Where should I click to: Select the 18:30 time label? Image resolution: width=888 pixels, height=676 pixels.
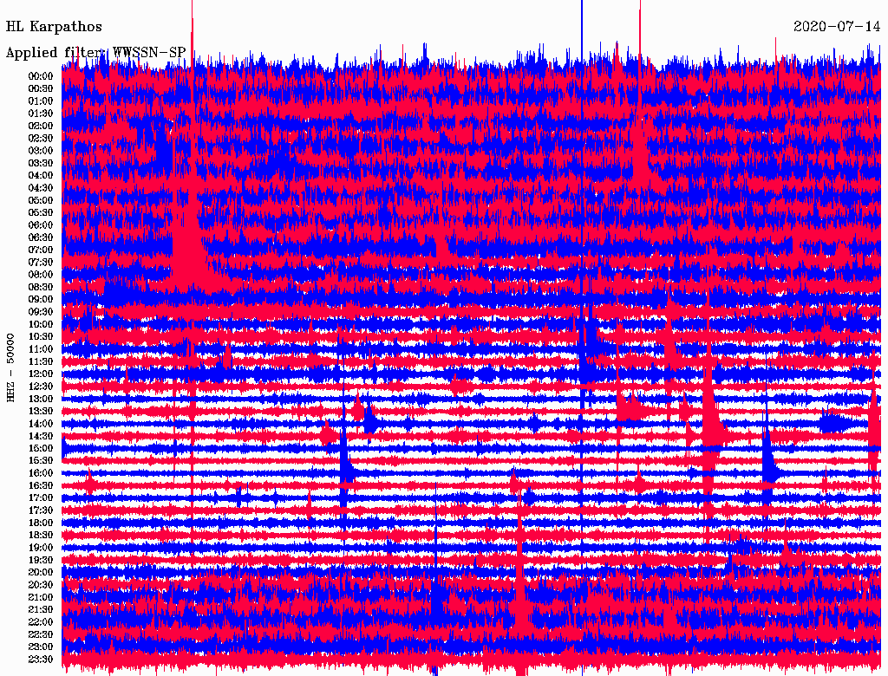[41, 536]
